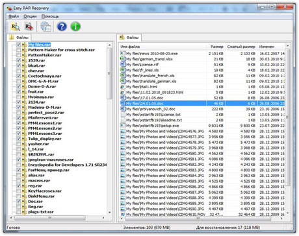
Task: Click the video icon of CIMG4610.MOV
Action: tap(123, 215)
